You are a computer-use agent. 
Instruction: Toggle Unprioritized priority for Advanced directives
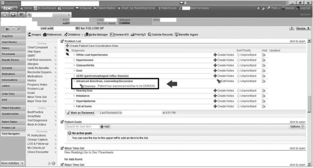tap(247, 81)
